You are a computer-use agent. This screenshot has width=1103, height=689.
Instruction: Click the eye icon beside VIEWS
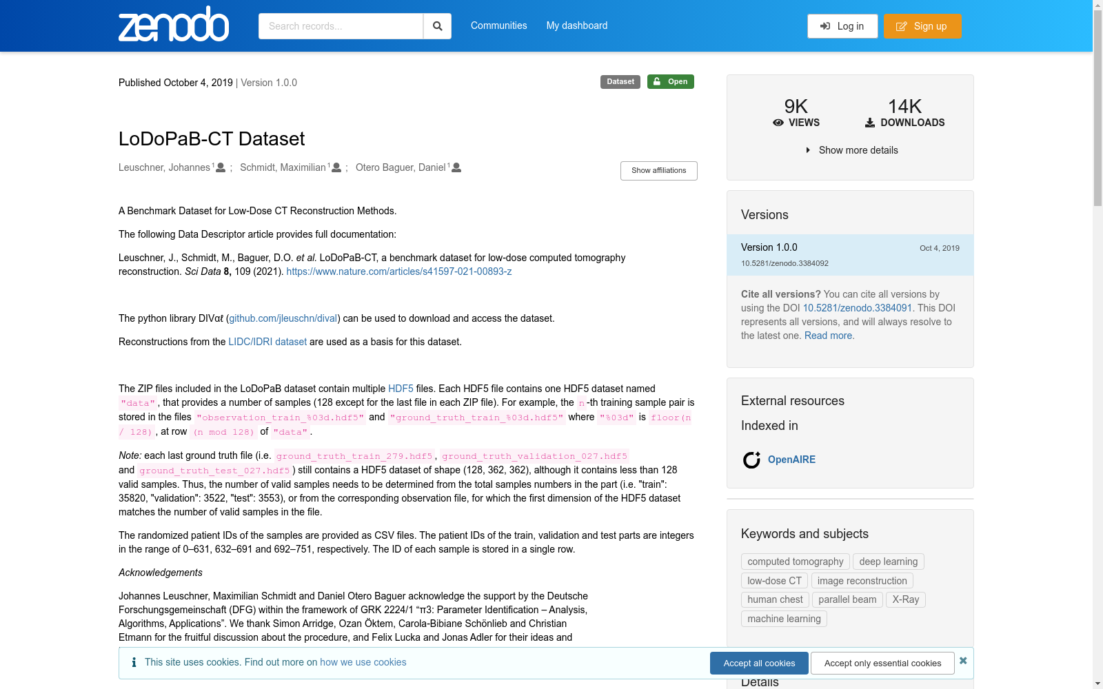[778, 123]
